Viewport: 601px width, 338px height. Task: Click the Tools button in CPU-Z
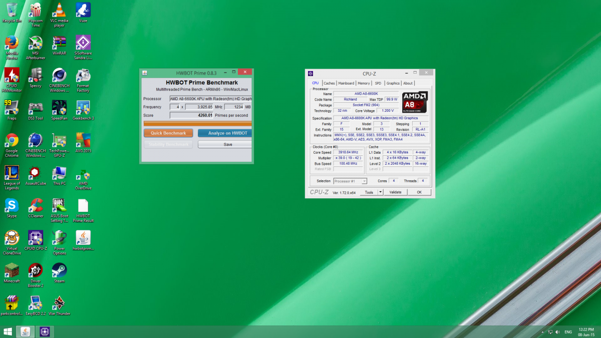click(x=369, y=192)
